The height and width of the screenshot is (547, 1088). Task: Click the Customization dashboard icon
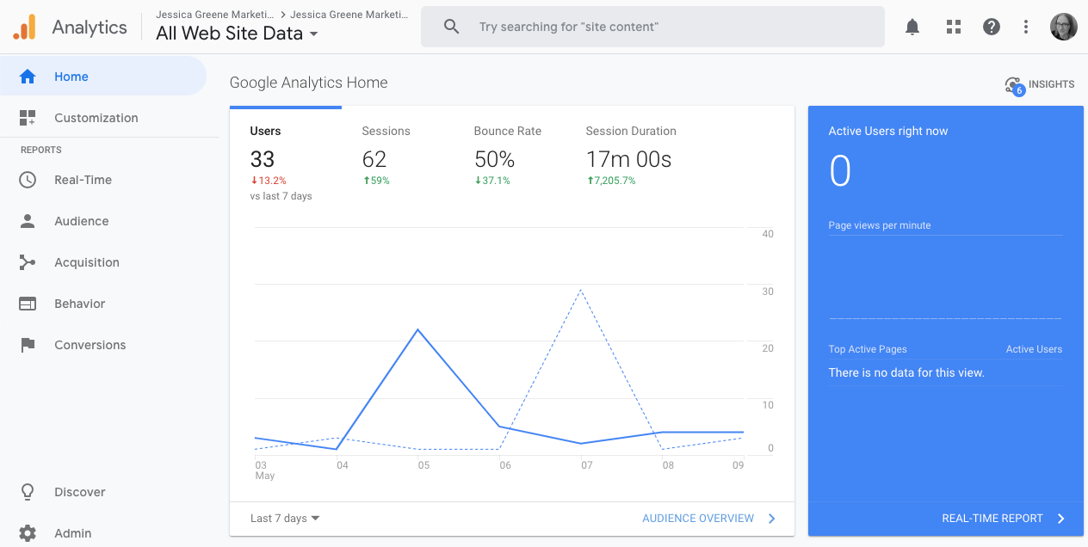click(28, 118)
